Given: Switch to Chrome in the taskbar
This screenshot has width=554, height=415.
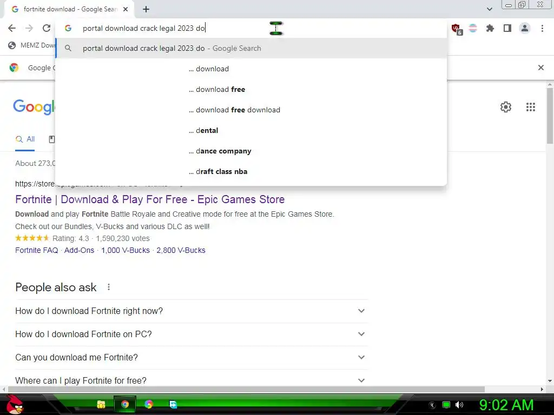Looking at the screenshot, I should pos(125,404).
